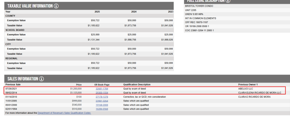Open OR Book-Page 27178-1378 link
The width and height of the screenshot is (290, 116).
point(102,97)
